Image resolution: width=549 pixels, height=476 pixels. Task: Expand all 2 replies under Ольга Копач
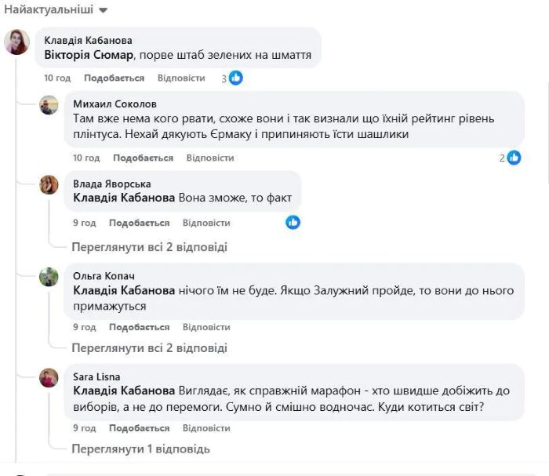(149, 347)
